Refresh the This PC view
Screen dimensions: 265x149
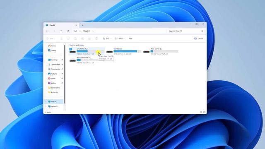[68, 31]
